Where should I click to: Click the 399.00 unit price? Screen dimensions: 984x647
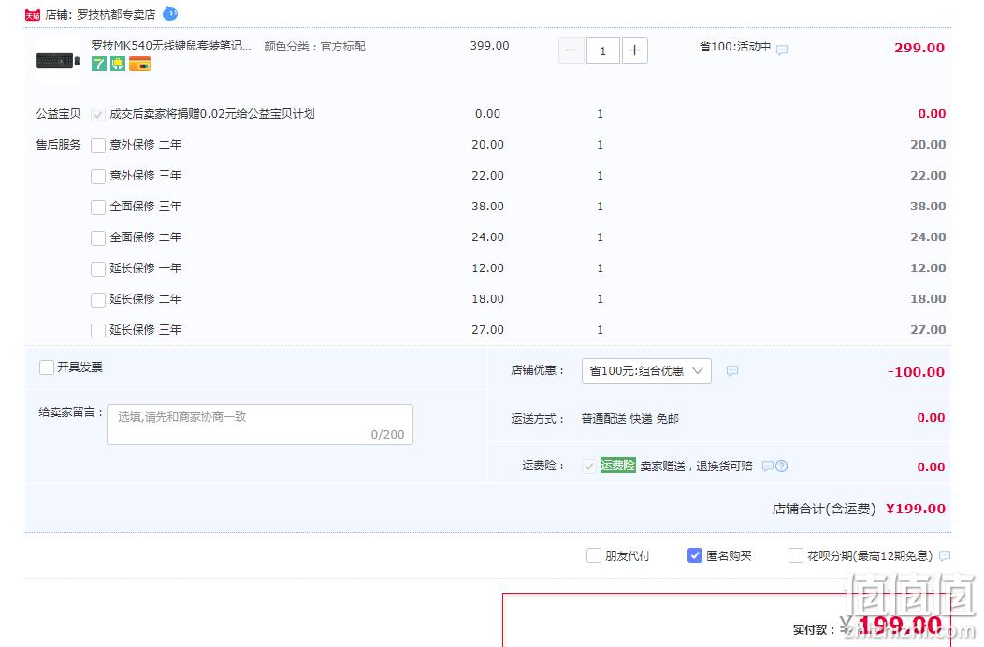click(x=489, y=46)
